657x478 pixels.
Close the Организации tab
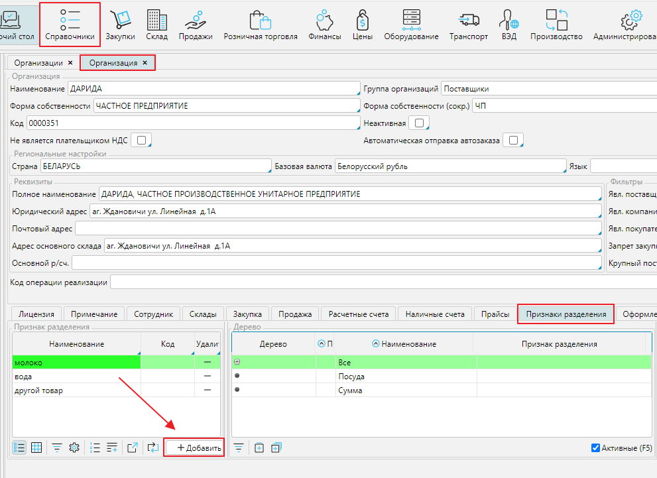point(70,63)
